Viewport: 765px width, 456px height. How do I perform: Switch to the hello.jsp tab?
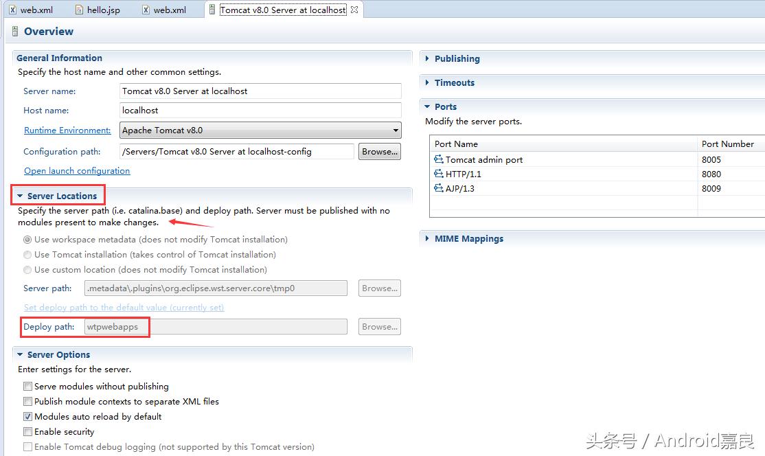[x=103, y=10]
